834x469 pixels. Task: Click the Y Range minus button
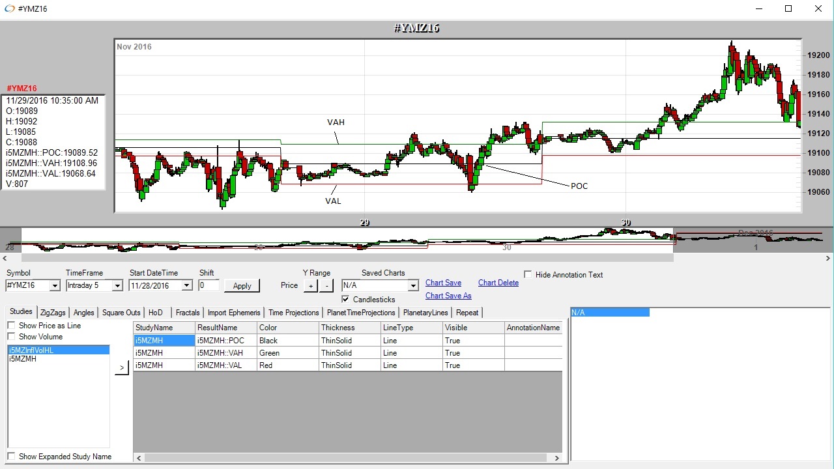point(326,285)
